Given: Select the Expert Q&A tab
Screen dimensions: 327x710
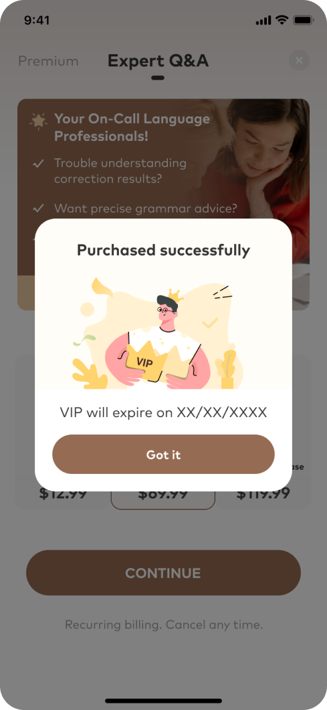Looking at the screenshot, I should click(x=158, y=61).
